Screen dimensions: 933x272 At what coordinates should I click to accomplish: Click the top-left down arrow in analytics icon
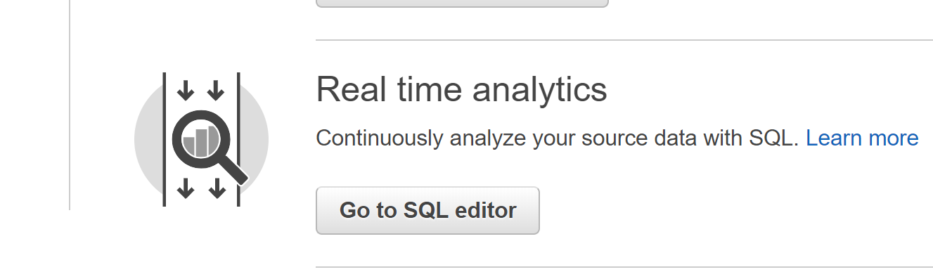click(x=185, y=90)
